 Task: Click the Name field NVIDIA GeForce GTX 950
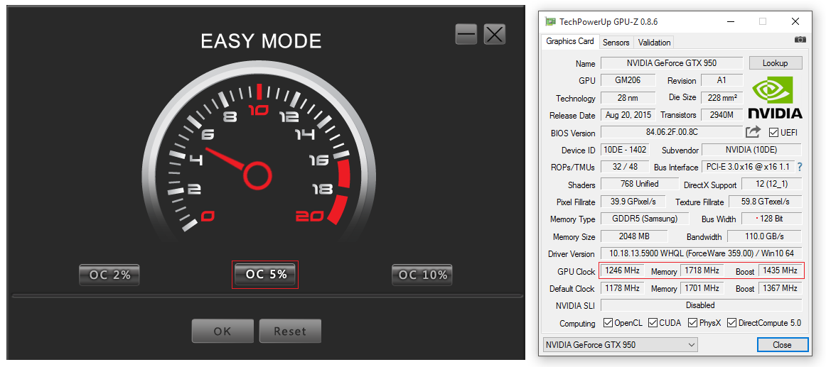click(x=672, y=63)
